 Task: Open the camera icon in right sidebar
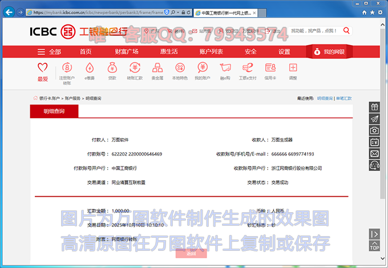[x=374, y=131]
